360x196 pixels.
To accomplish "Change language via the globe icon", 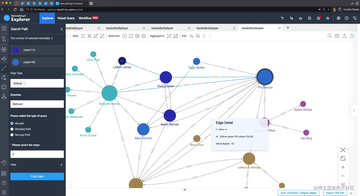I will click(x=338, y=18).
